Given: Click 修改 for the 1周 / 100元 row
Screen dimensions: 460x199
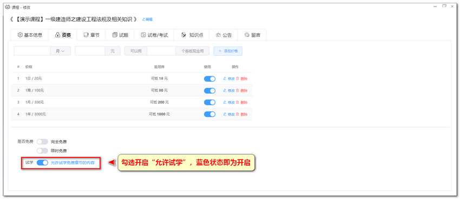Looking at the screenshot, I should click(x=229, y=90).
